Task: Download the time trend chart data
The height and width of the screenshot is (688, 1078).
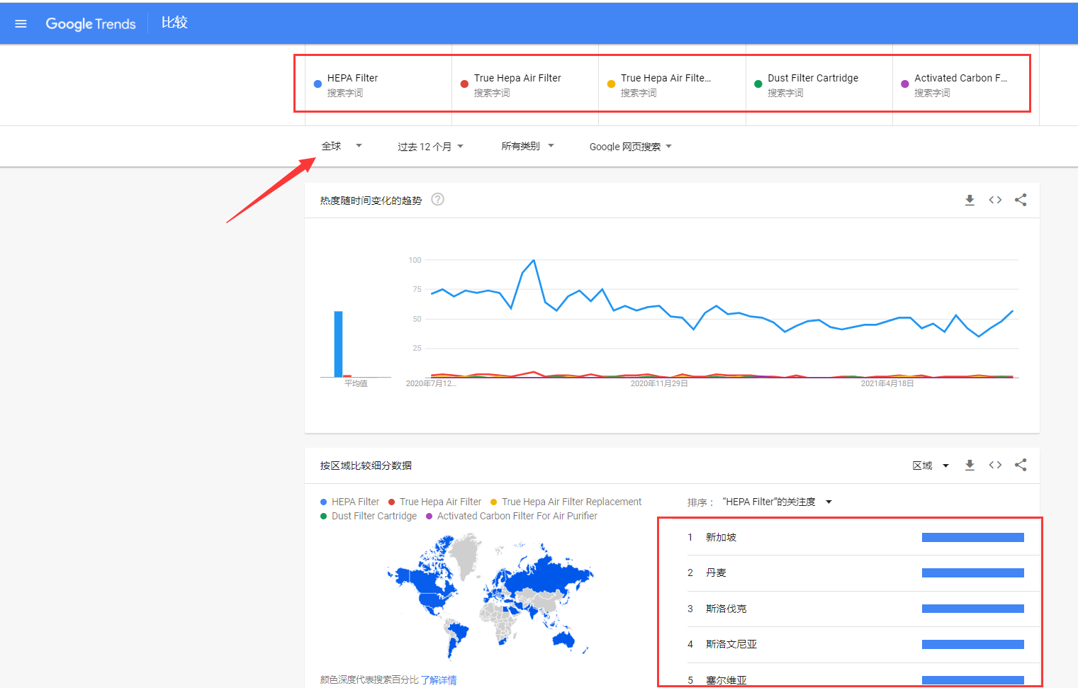Action: pyautogui.click(x=970, y=200)
